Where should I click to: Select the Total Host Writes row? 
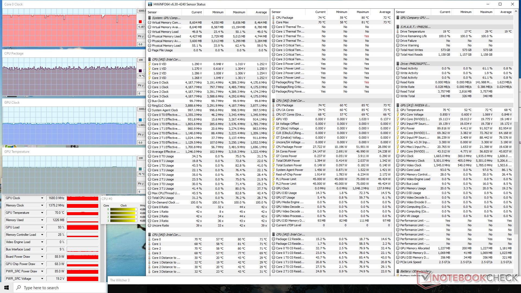click(455, 50)
